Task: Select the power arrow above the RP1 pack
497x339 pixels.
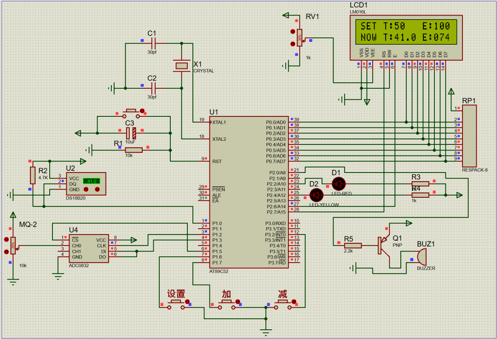Action: 451,92
